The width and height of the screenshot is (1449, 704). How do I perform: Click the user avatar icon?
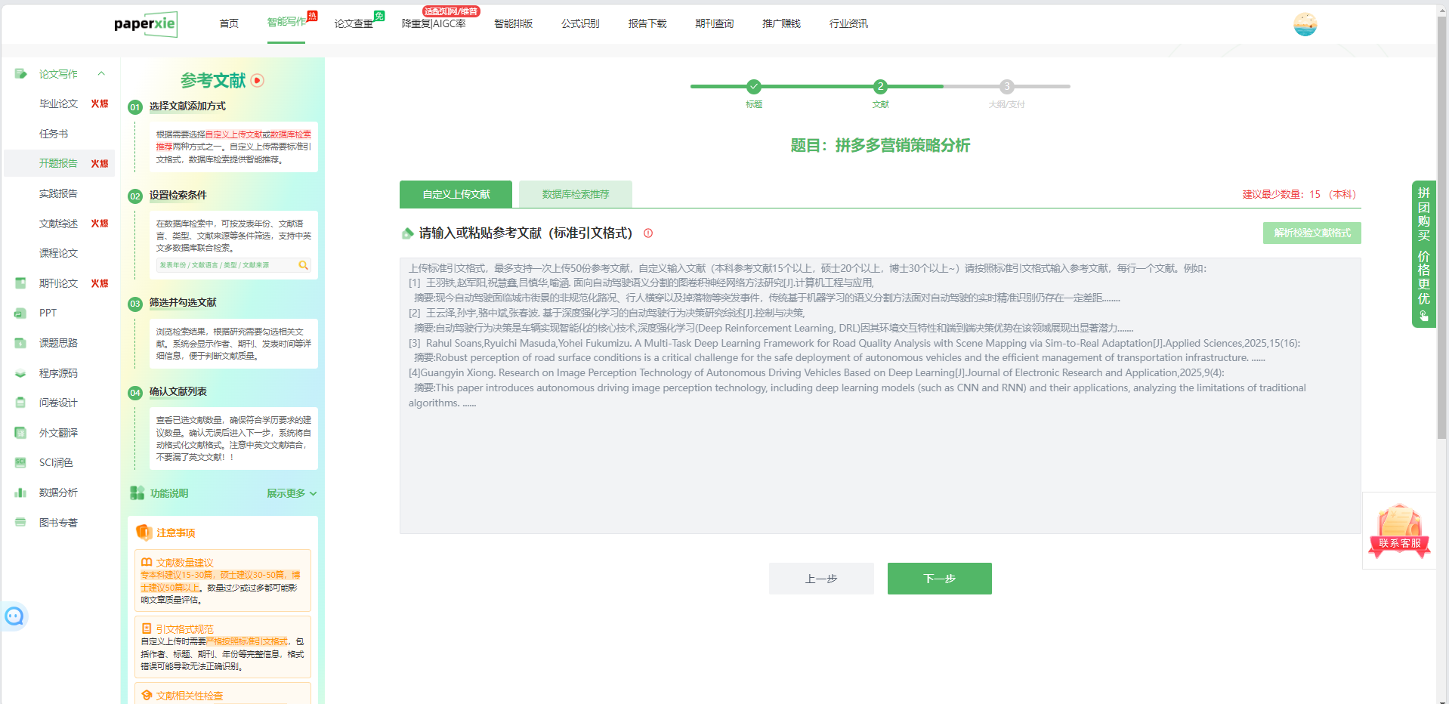(1305, 24)
